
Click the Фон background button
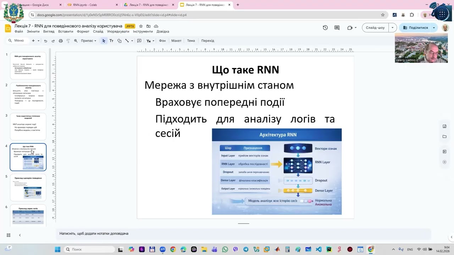(162, 41)
